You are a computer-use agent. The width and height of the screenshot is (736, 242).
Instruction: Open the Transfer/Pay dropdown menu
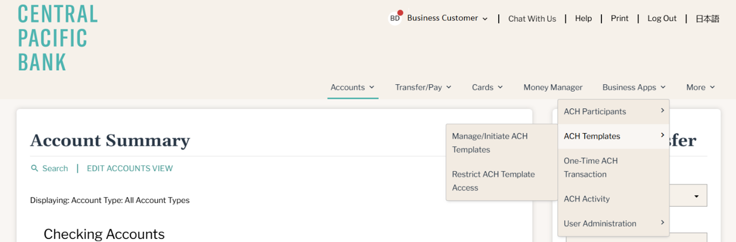point(423,87)
